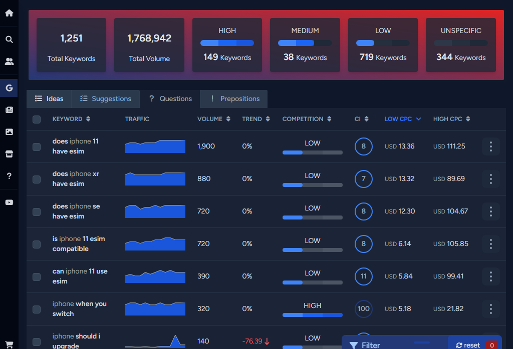Screen dimensions: 513x349
Task: Check the 'is iphone 11 esim compatible' row
Action: tap(37, 244)
